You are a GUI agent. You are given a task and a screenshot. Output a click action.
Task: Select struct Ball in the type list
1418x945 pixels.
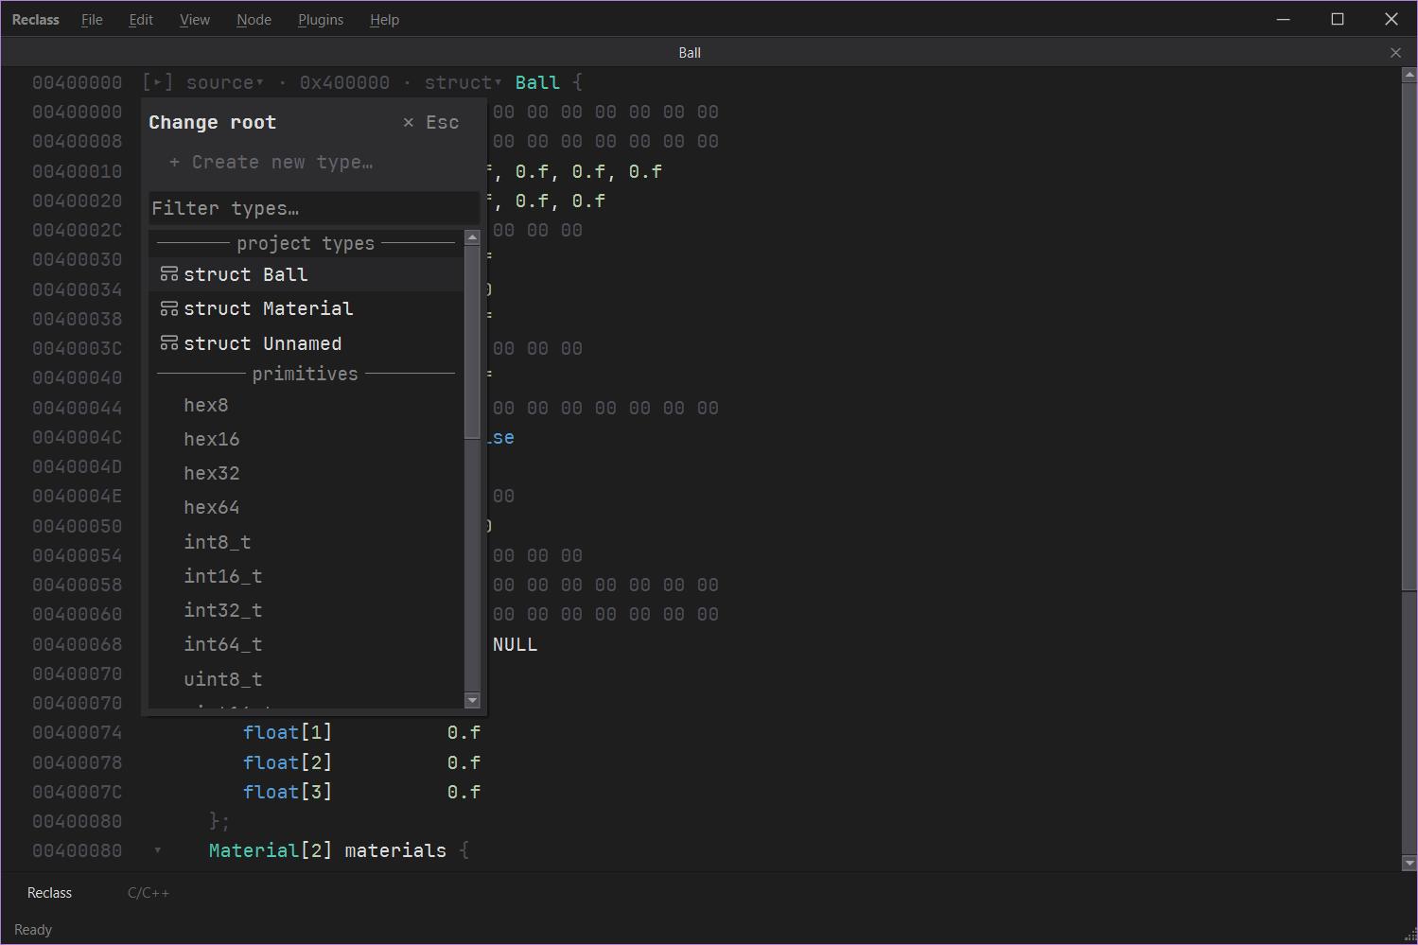[x=306, y=274]
